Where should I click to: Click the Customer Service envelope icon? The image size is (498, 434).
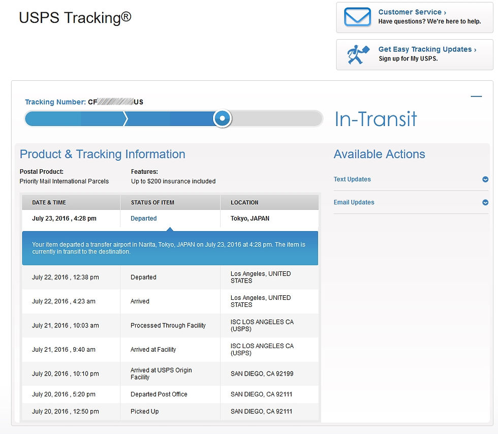pyautogui.click(x=357, y=17)
